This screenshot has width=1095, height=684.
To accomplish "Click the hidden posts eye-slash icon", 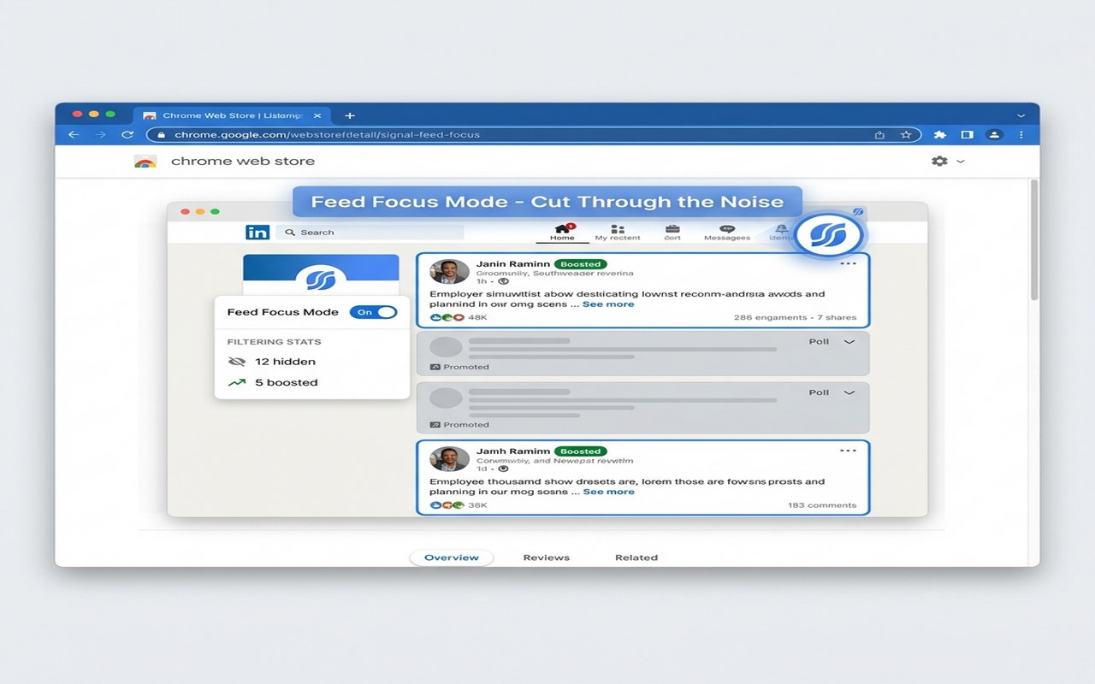I will [237, 361].
